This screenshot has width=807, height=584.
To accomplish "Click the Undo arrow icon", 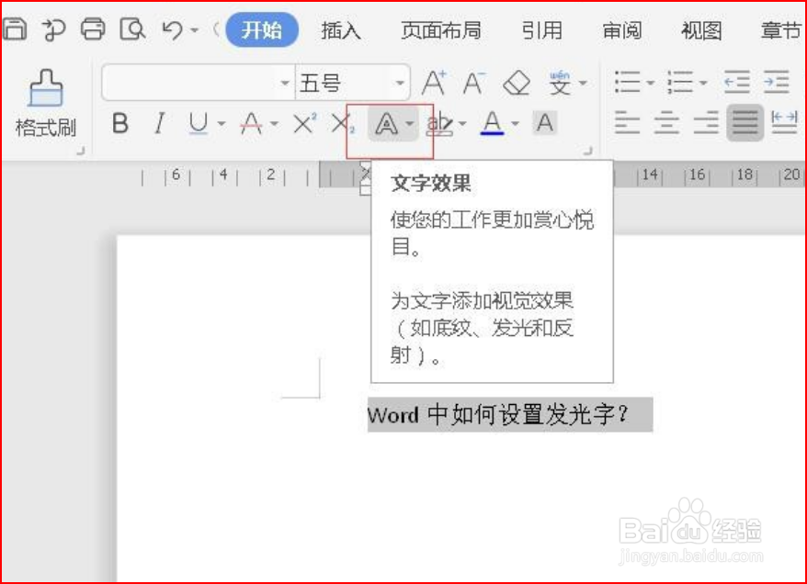I will point(172,29).
